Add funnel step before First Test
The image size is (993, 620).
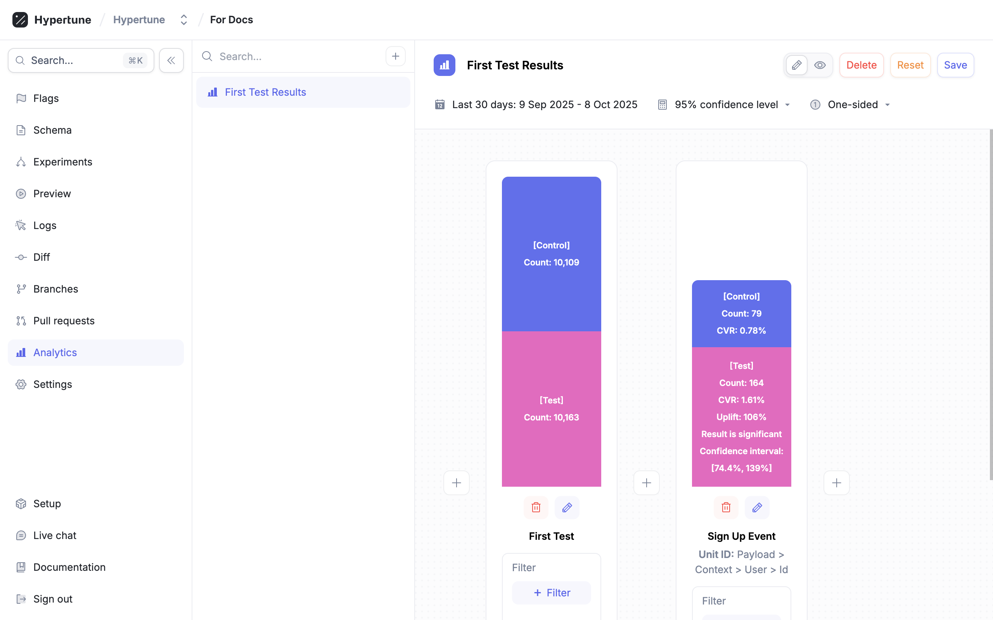456,483
